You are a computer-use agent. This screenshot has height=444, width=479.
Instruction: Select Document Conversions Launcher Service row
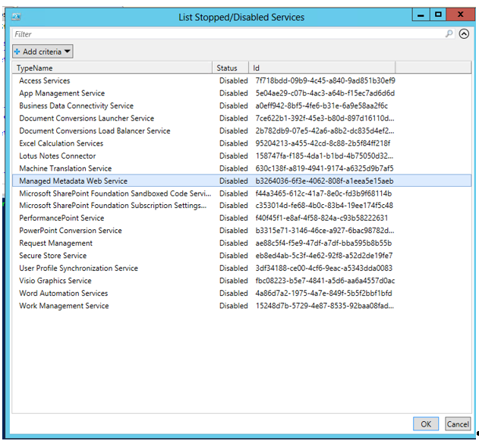tap(241, 118)
